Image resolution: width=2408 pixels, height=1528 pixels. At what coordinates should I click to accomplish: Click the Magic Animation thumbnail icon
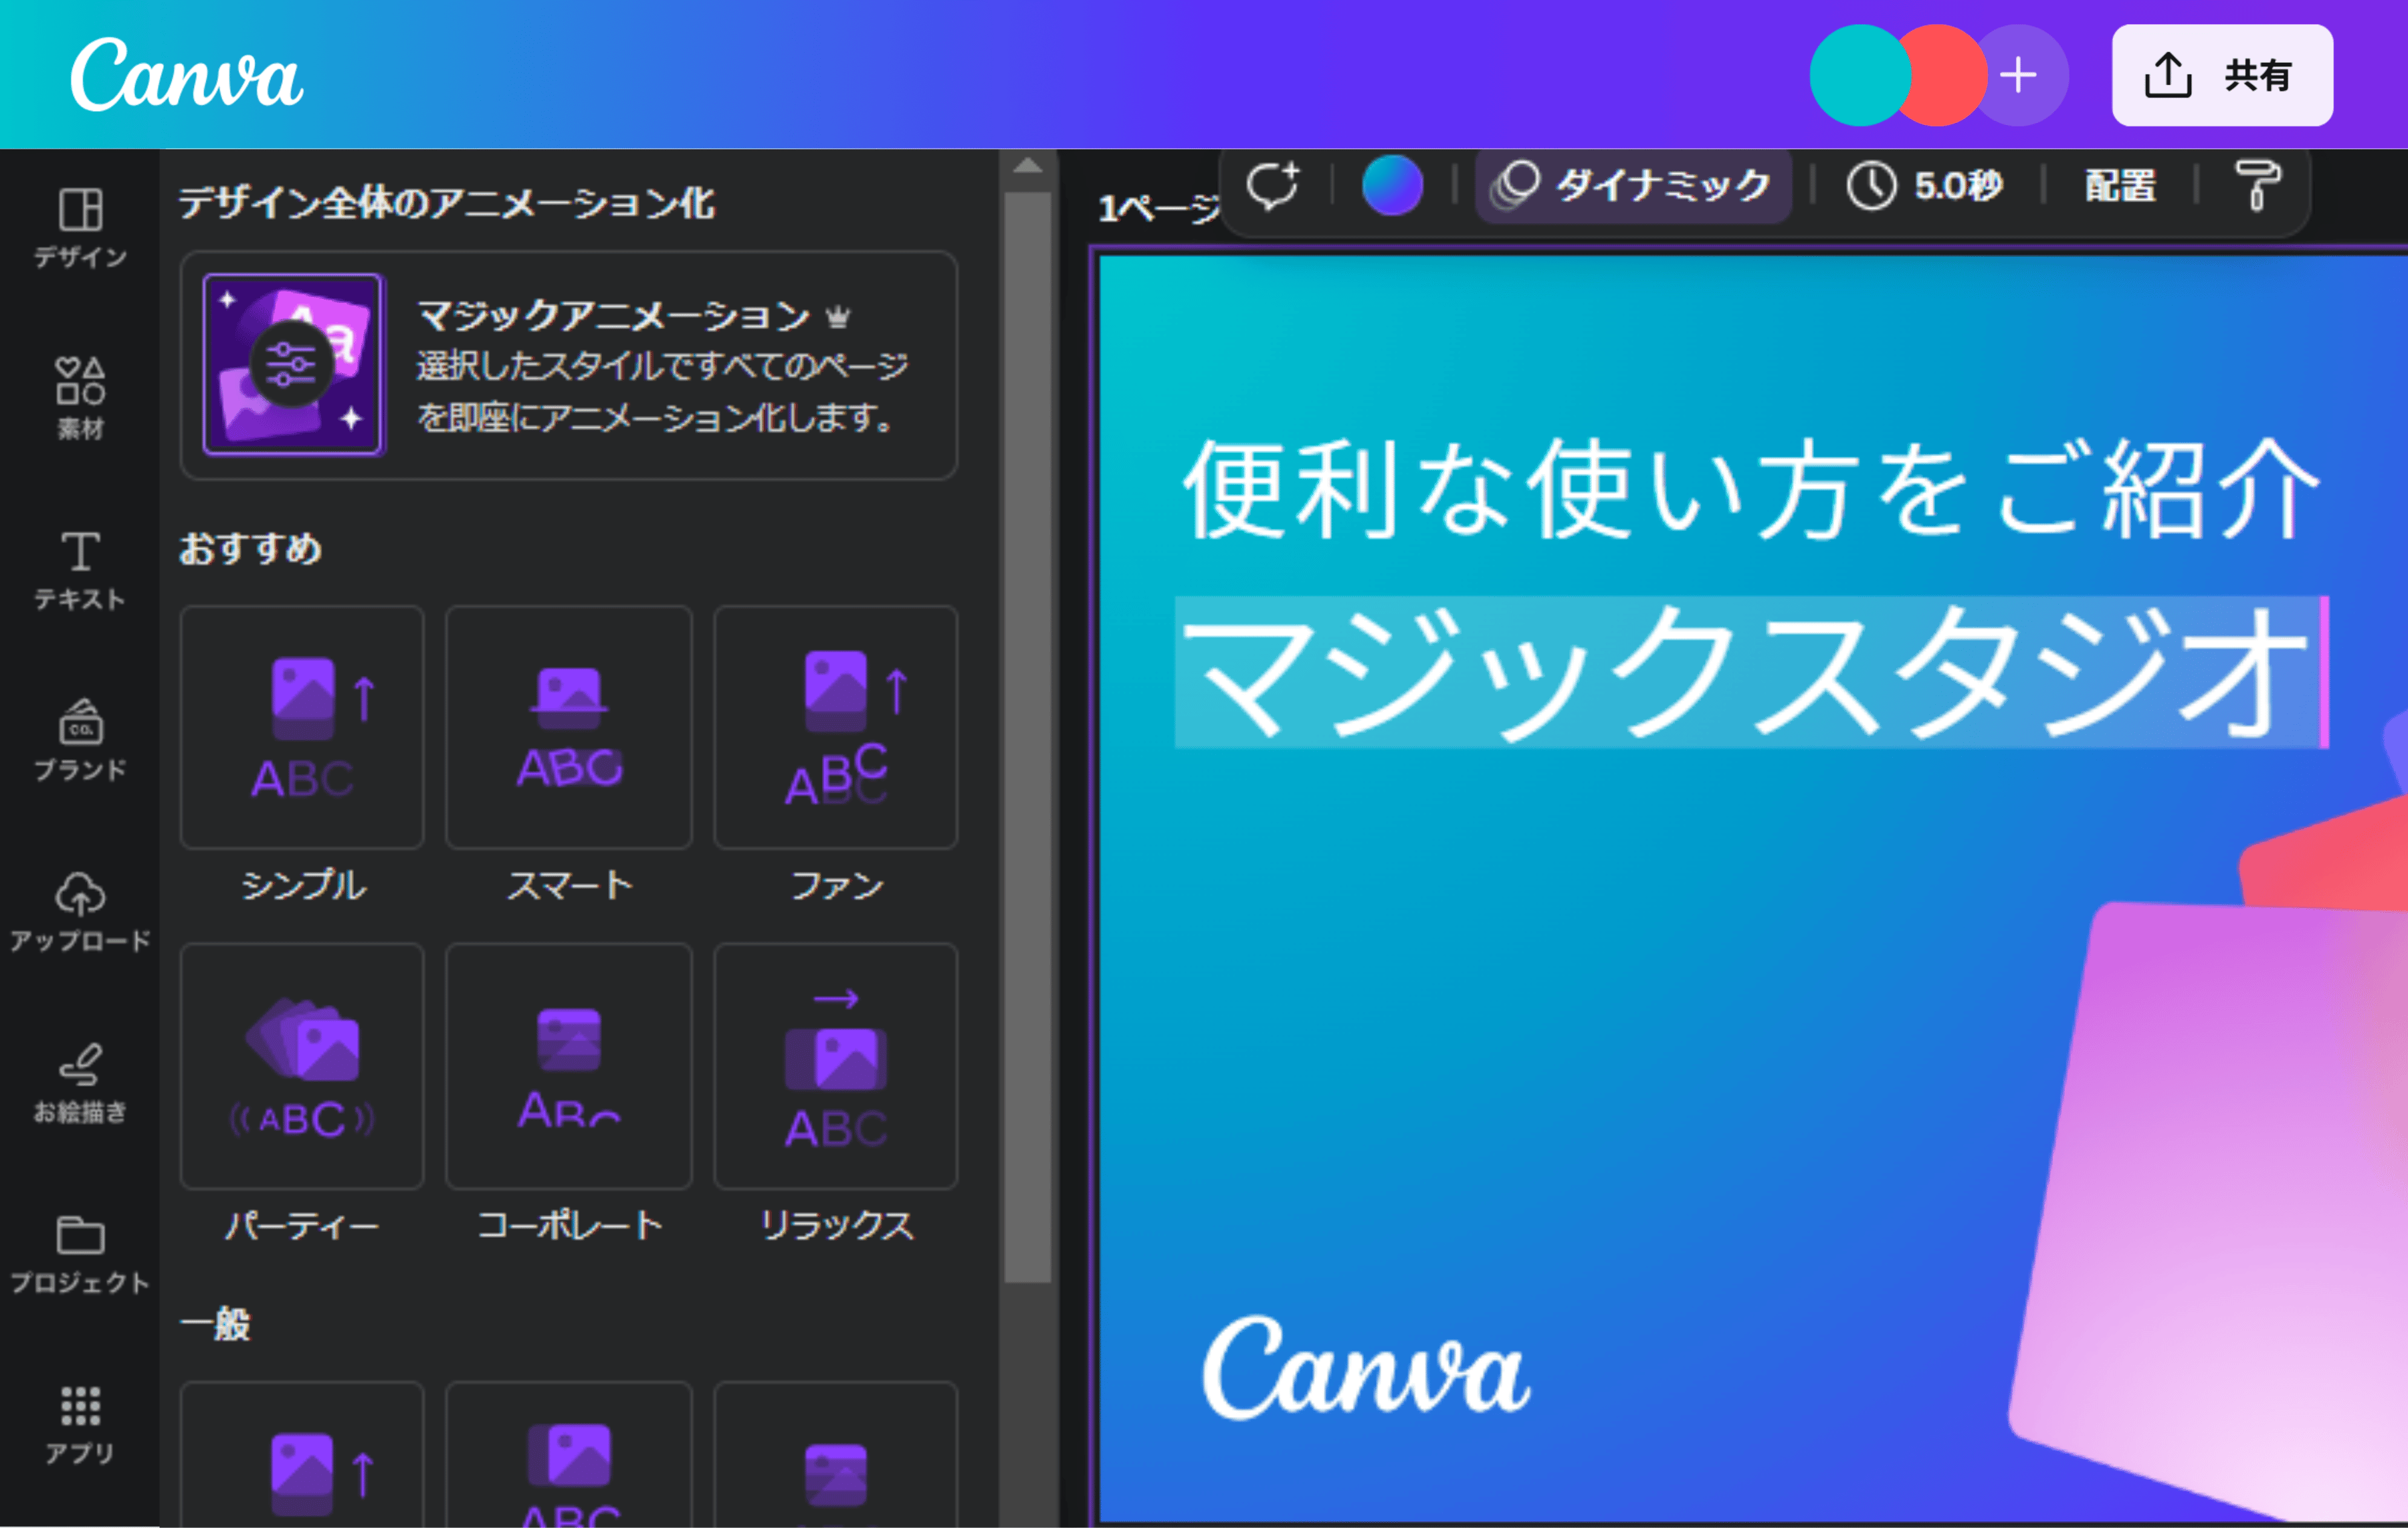click(x=293, y=365)
